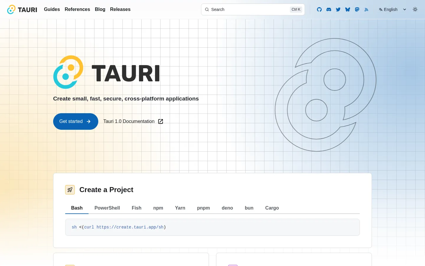Click the large Tauri hero logo

click(x=107, y=72)
